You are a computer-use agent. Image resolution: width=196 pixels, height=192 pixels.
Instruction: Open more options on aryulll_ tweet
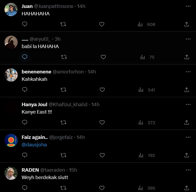pyautogui.click(x=188, y=39)
